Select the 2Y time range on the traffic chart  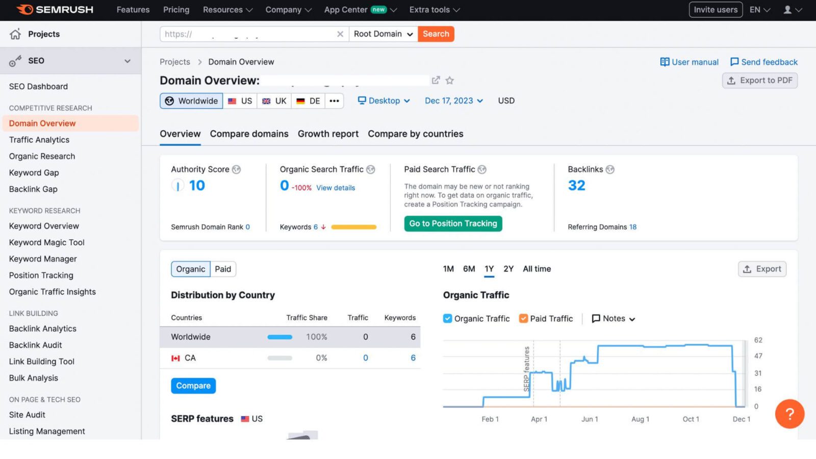pyautogui.click(x=508, y=269)
